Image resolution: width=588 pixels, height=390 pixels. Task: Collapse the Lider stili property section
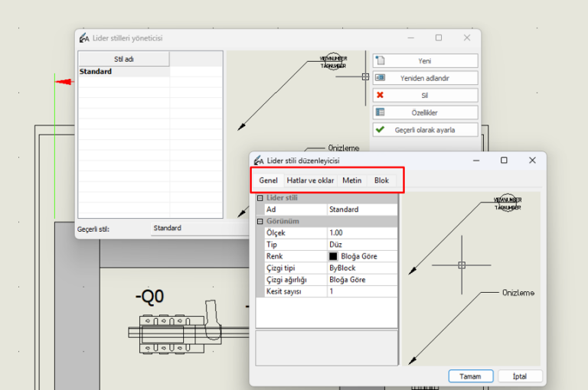260,198
